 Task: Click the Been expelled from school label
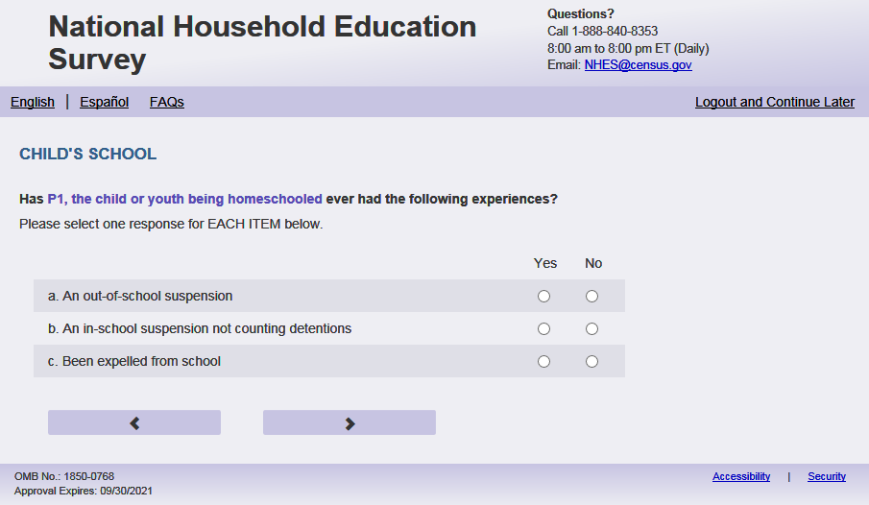point(141,361)
